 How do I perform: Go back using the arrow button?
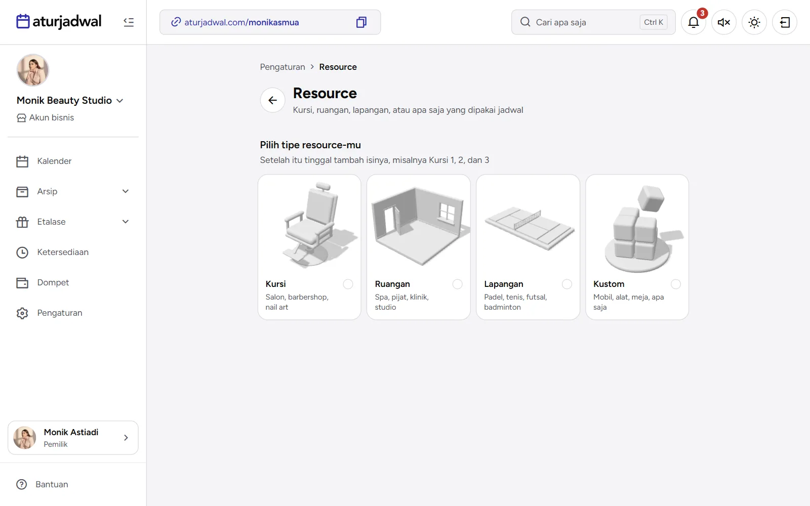pos(272,100)
